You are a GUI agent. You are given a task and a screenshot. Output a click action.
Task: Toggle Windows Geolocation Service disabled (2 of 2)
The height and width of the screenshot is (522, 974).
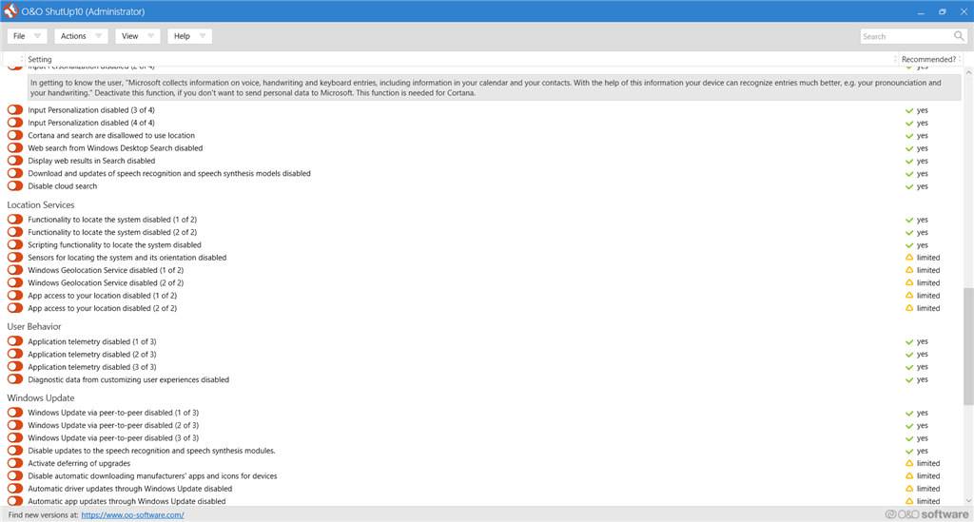[15, 282]
